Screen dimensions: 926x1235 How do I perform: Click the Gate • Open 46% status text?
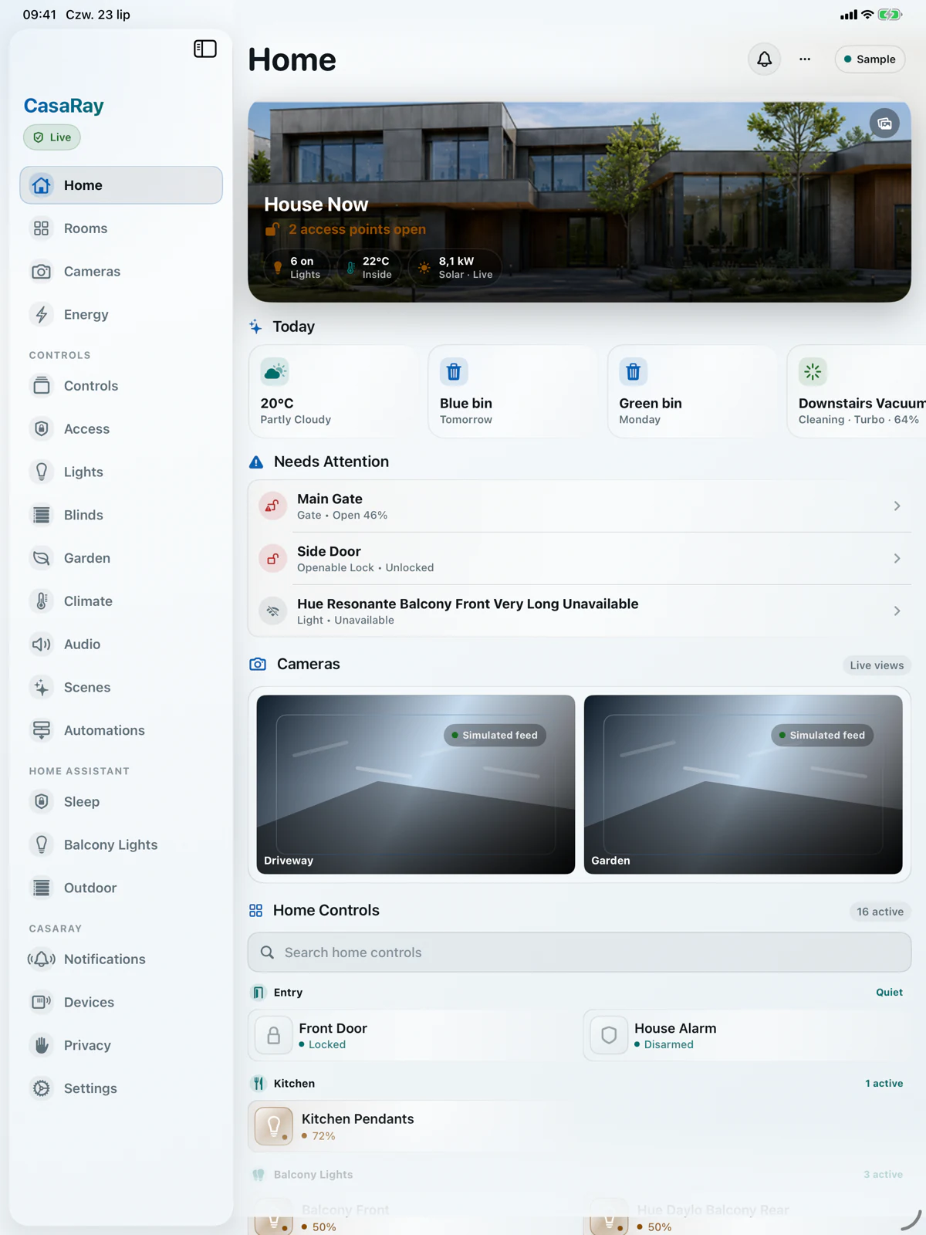342,516
